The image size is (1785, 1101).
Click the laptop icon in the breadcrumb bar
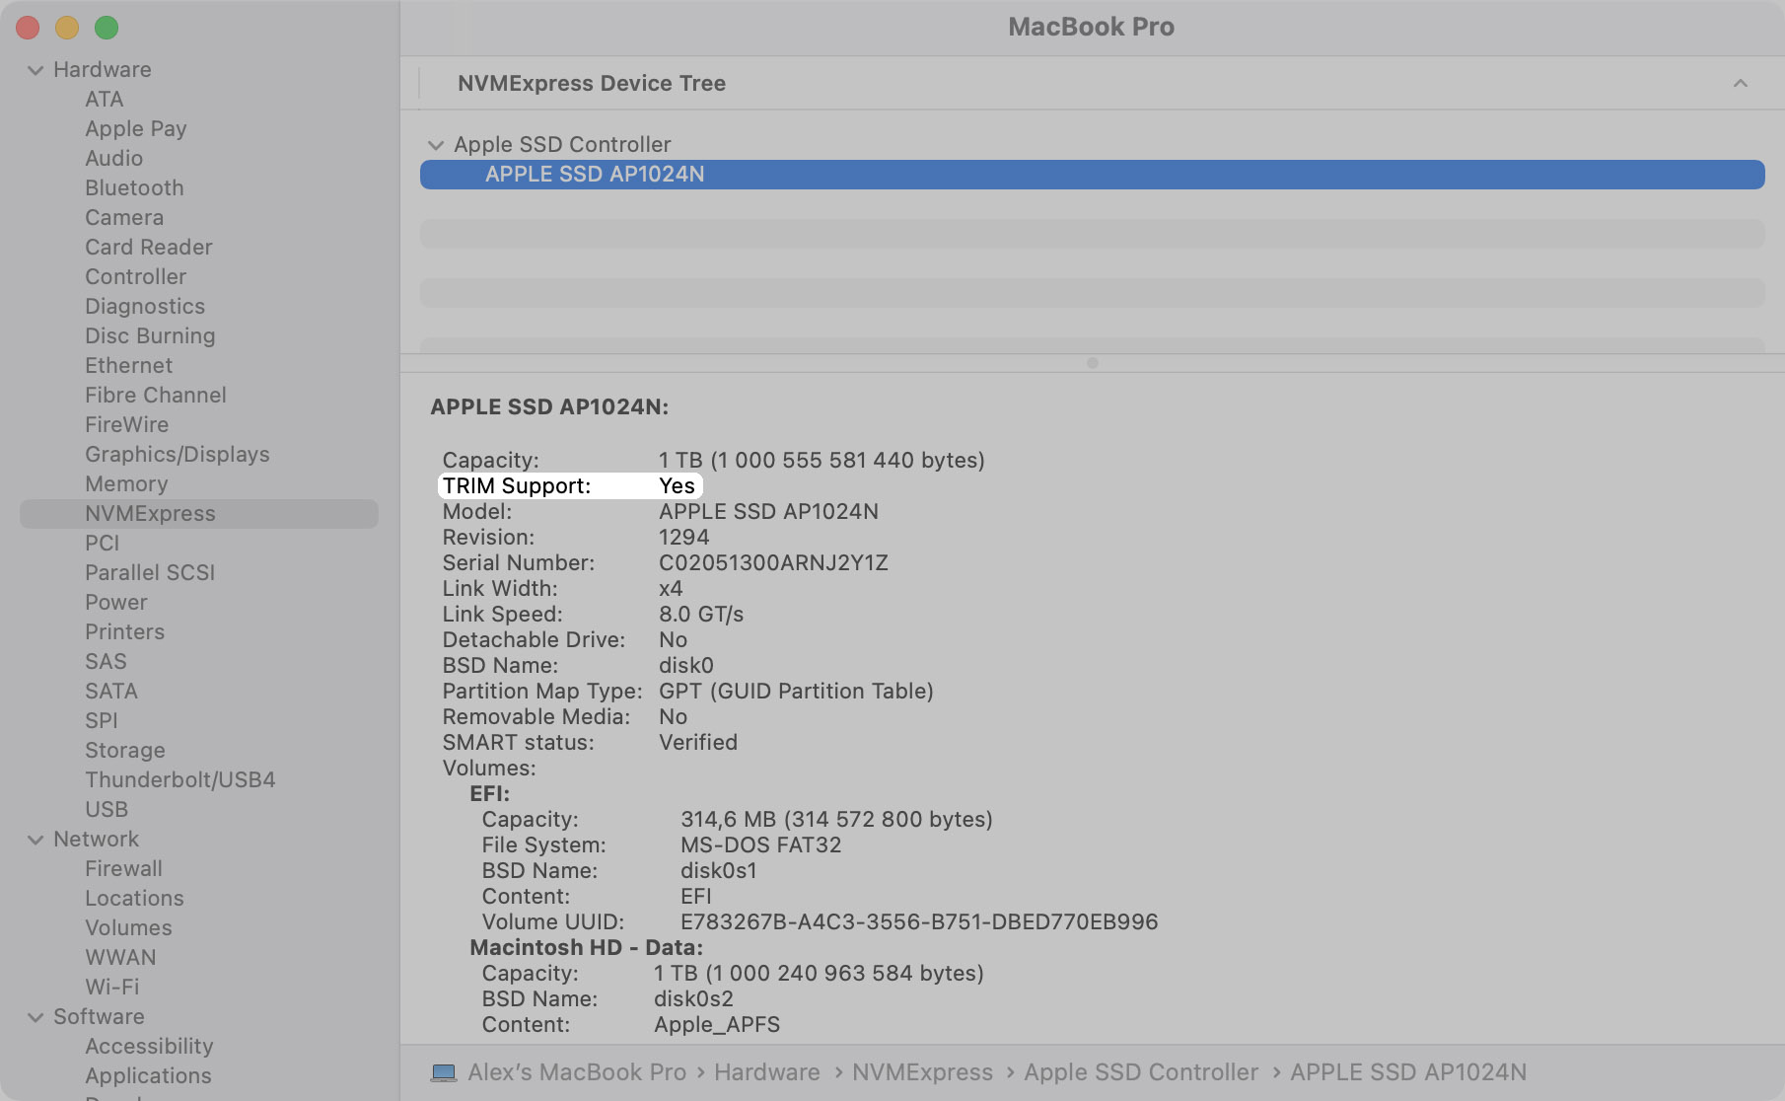pyautogui.click(x=444, y=1071)
